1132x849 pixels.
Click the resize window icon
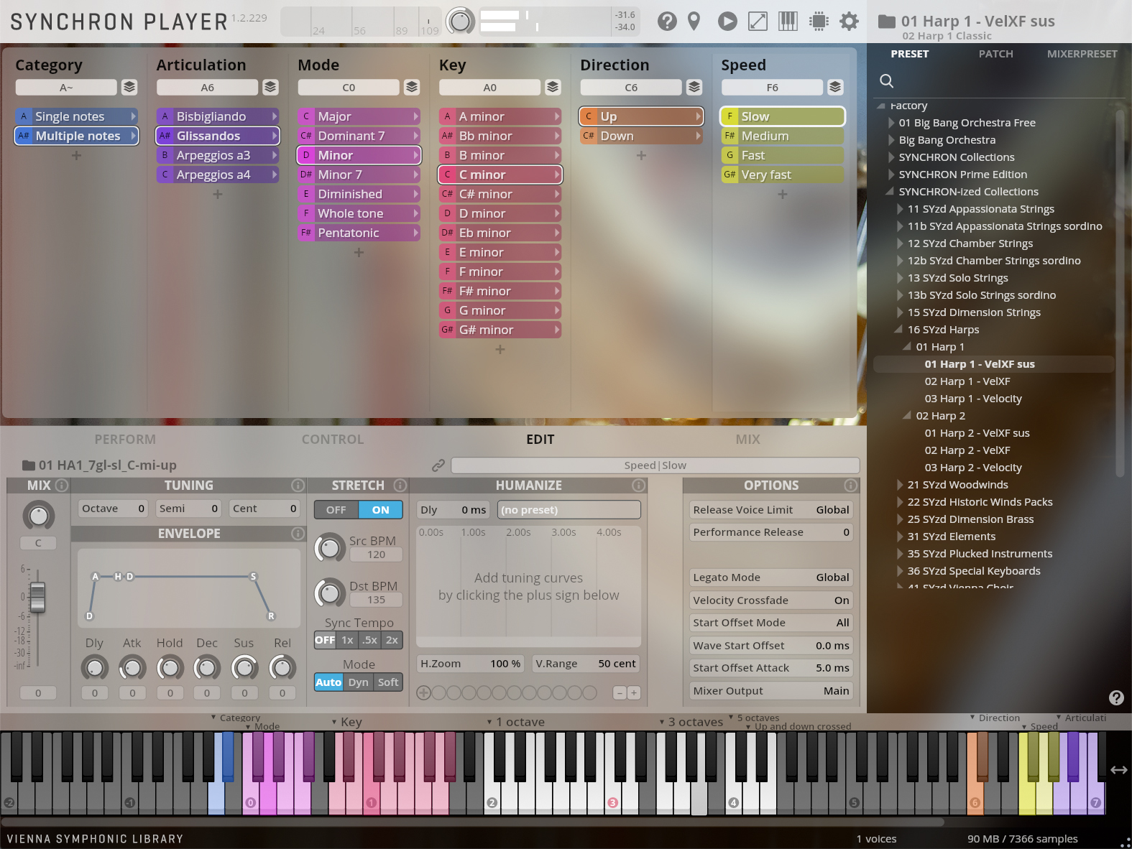pos(758,22)
